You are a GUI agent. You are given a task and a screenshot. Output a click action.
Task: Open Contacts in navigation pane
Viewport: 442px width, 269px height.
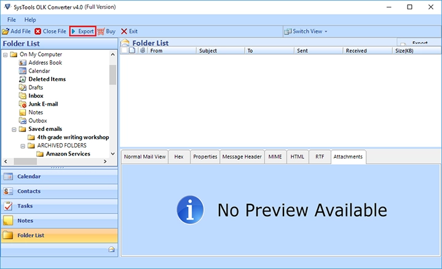[x=59, y=191]
